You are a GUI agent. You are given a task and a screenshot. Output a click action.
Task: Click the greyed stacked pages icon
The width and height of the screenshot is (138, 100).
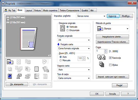coord(10,69)
